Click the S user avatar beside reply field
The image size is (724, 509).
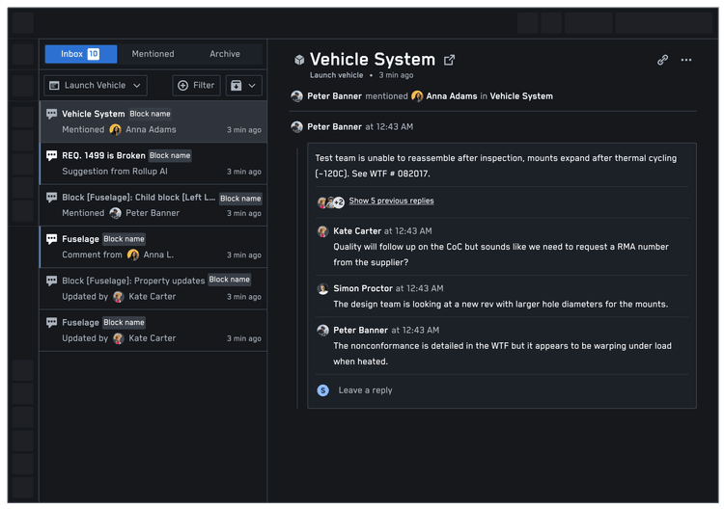click(x=322, y=390)
